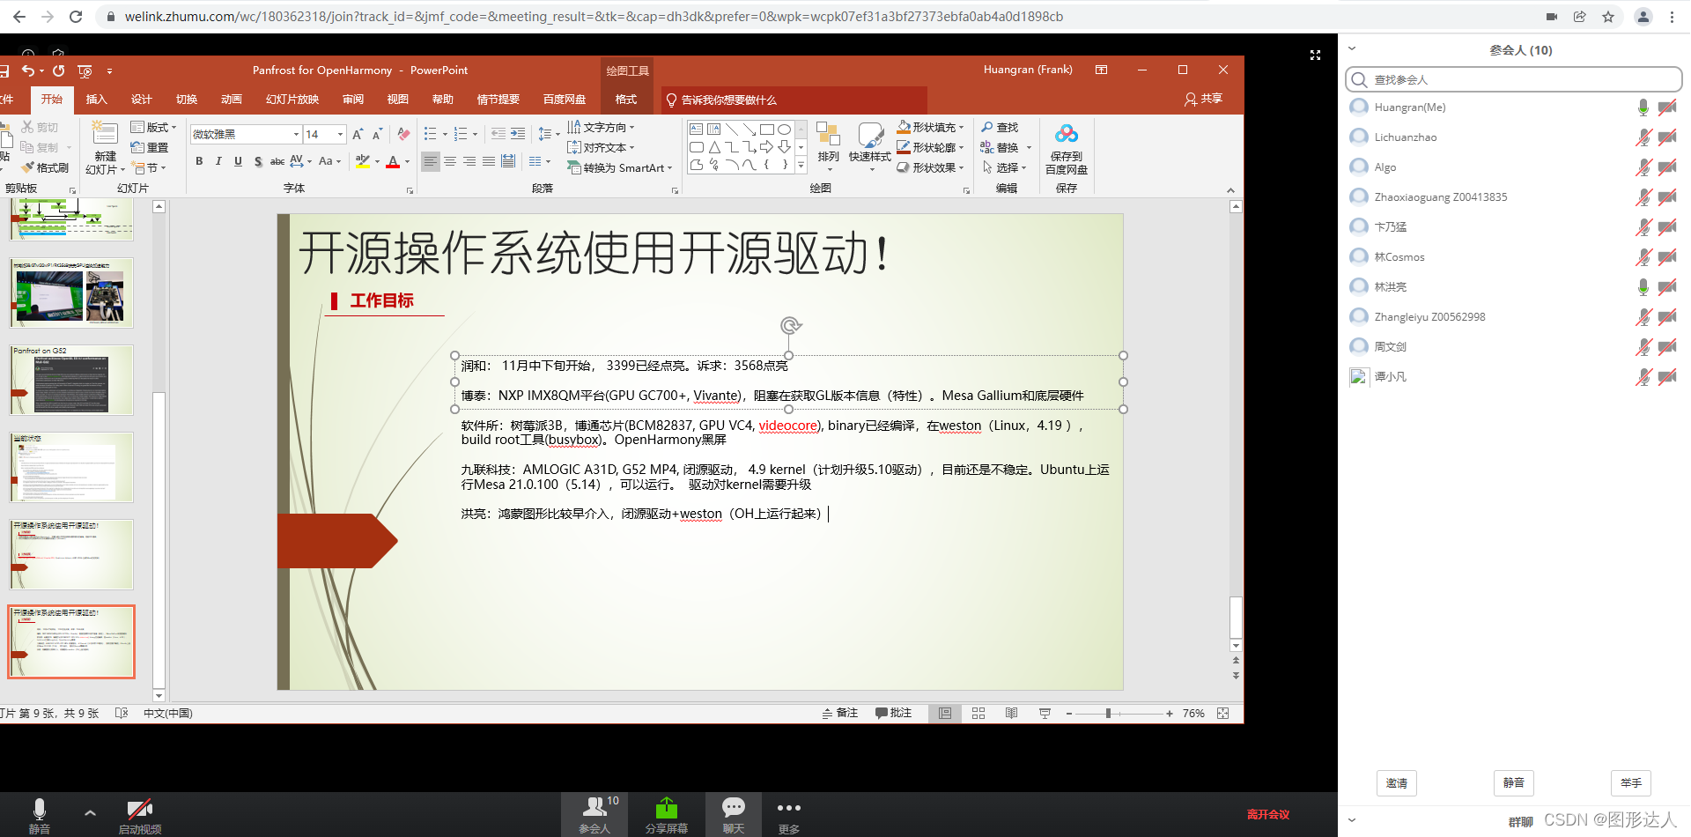Fit slide to window icon
1691x837 pixels.
tap(1223, 714)
